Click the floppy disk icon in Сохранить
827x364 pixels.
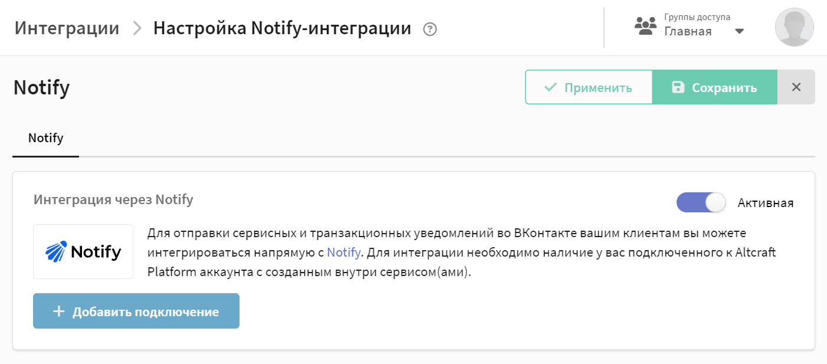(x=678, y=87)
